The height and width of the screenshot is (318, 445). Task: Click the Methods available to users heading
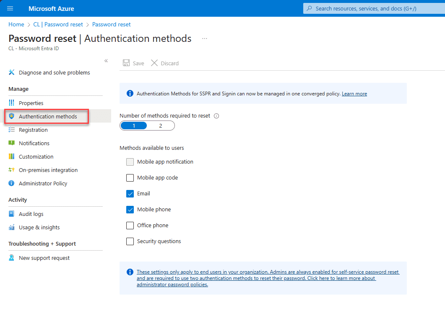point(151,148)
